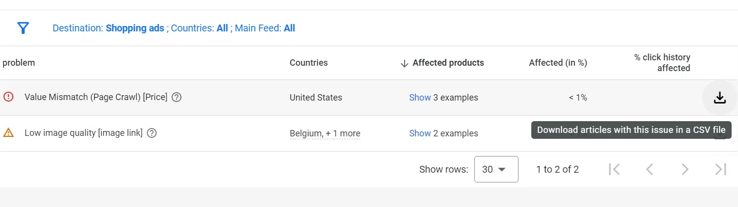Download Value Mismatch issue CSV file
This screenshot has height=207, width=738.
point(720,98)
